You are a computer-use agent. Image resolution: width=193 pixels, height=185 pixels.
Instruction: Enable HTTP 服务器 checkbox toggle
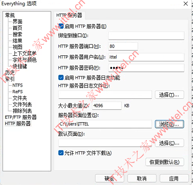tap(61, 26)
